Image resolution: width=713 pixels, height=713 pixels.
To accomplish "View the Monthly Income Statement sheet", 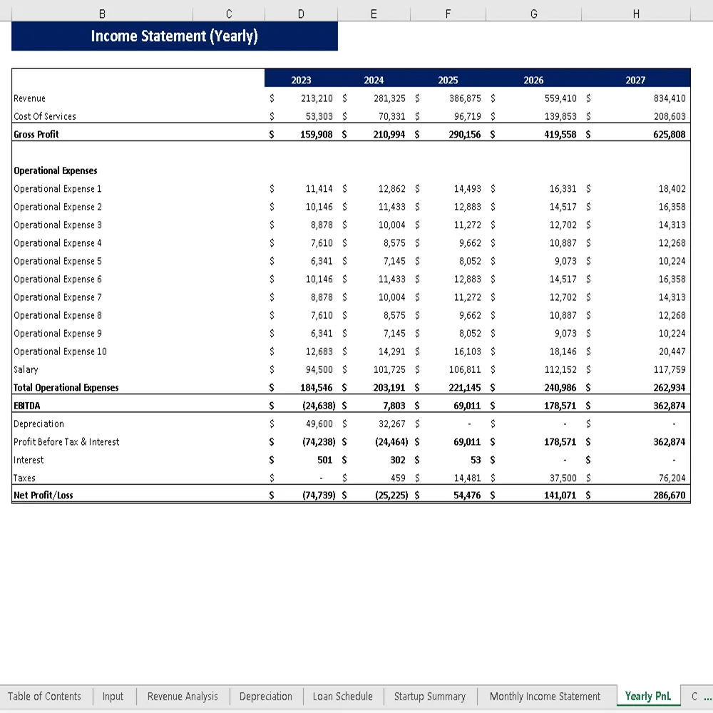I will (544, 697).
